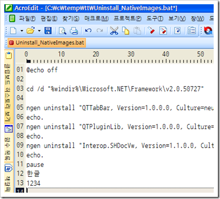The height and width of the screenshot is (199, 220).
Task: Print the document with the printer icon
Action: click(74, 31)
